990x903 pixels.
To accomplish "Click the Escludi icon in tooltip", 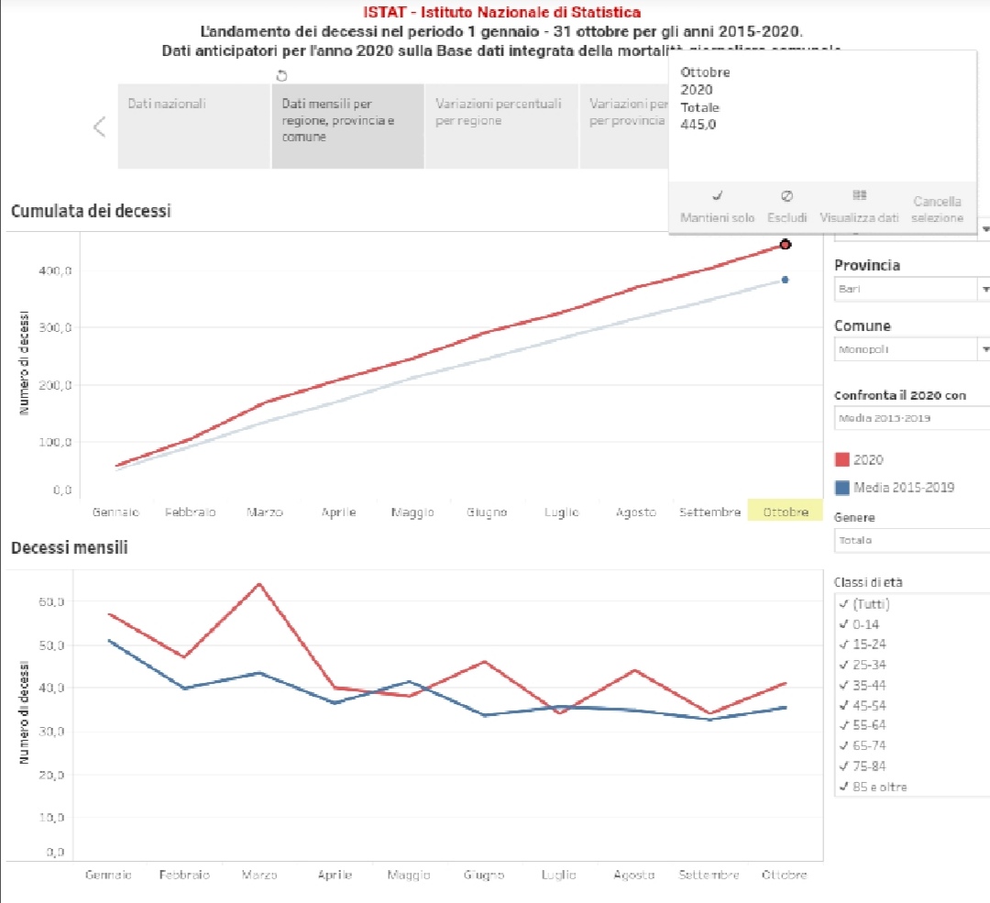I will [786, 195].
